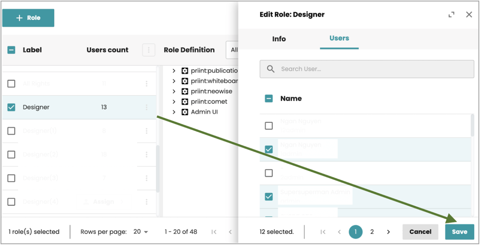The height and width of the screenshot is (246, 482).
Task: Open the three-dot menu for All Rights row
Action: point(147,84)
